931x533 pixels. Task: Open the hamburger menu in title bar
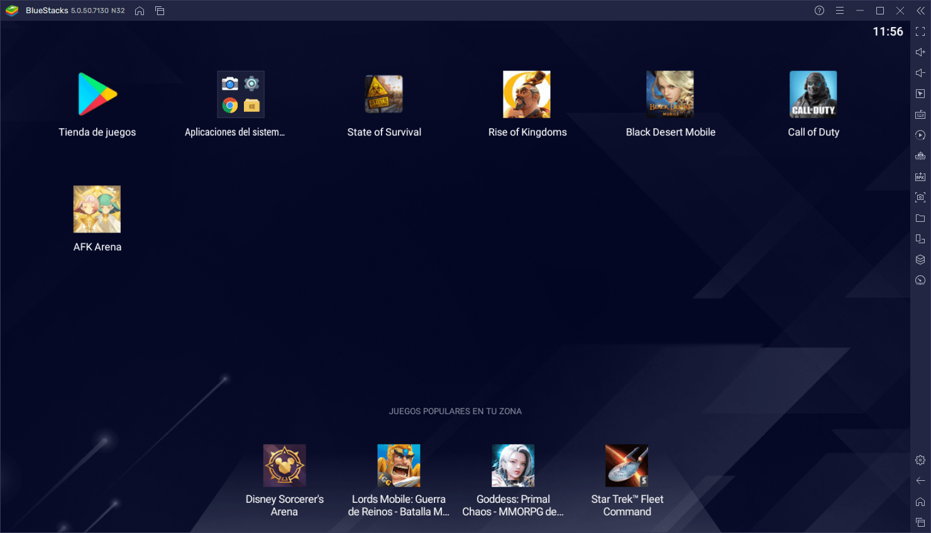click(x=839, y=11)
